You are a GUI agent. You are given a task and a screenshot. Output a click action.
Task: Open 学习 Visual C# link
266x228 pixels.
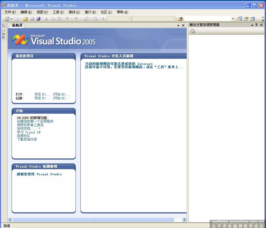29,132
